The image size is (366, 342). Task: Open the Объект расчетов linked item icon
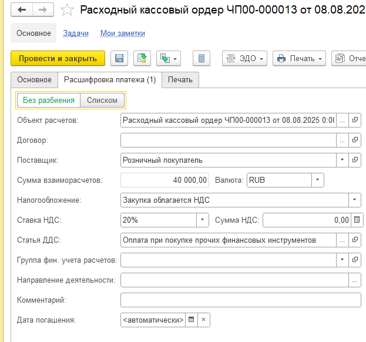click(355, 120)
